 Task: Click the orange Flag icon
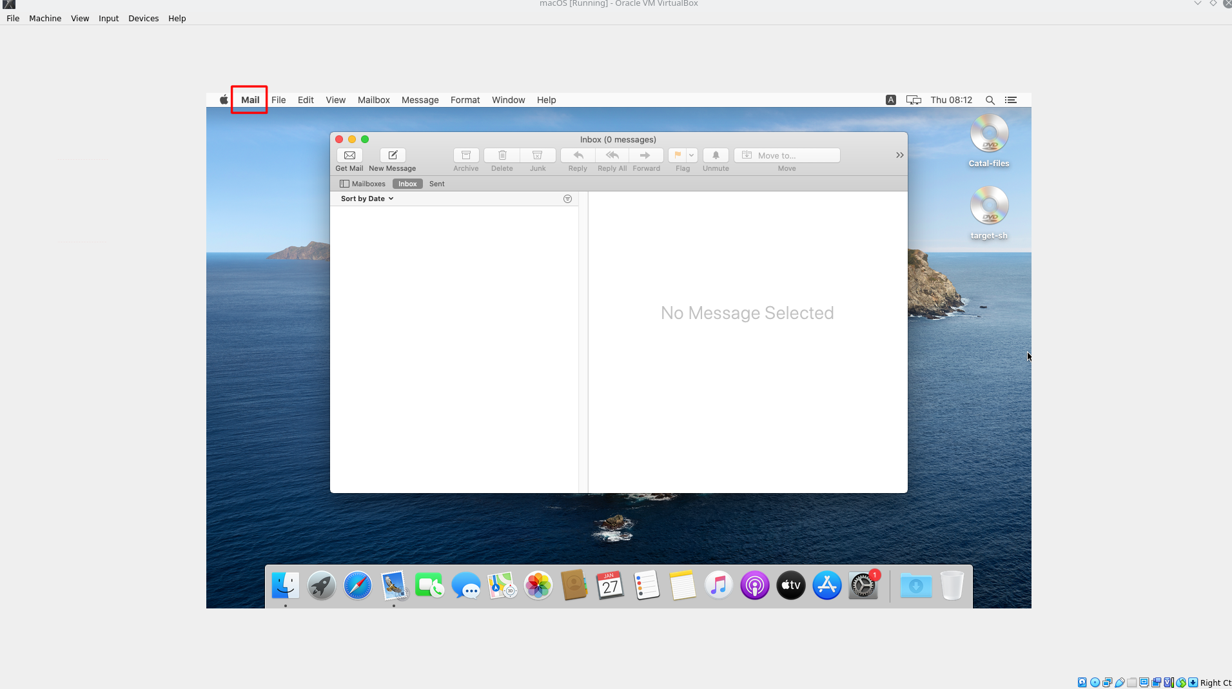pos(678,155)
